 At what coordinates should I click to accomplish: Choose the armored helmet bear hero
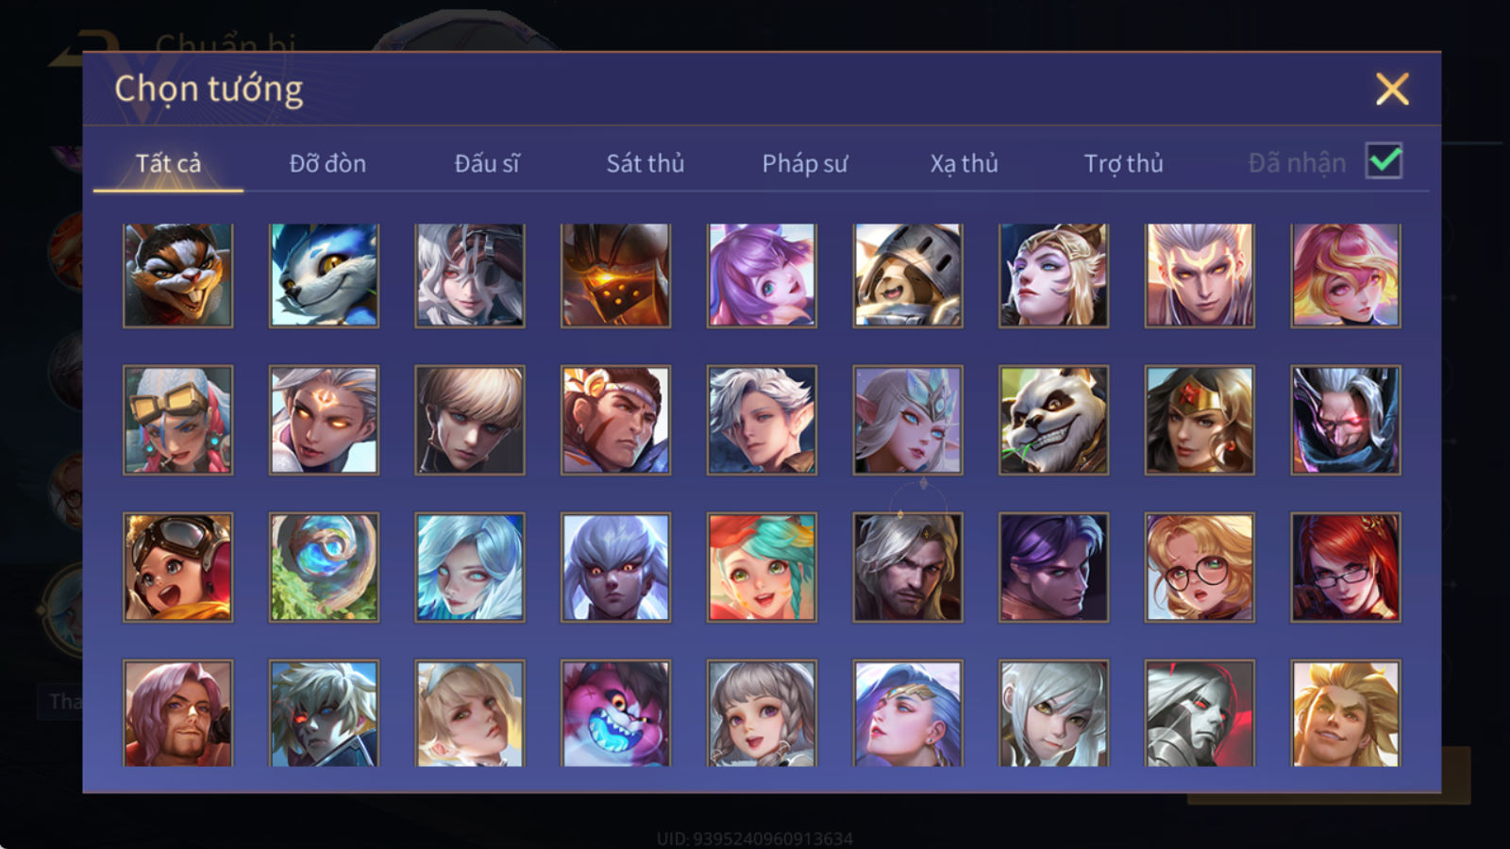coord(908,275)
